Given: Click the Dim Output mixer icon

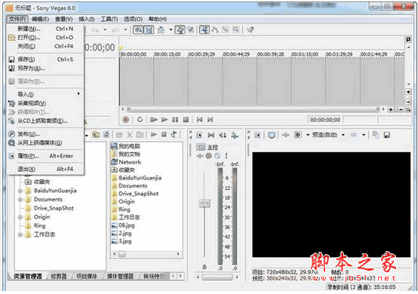Looking at the screenshot, I should (223, 135).
